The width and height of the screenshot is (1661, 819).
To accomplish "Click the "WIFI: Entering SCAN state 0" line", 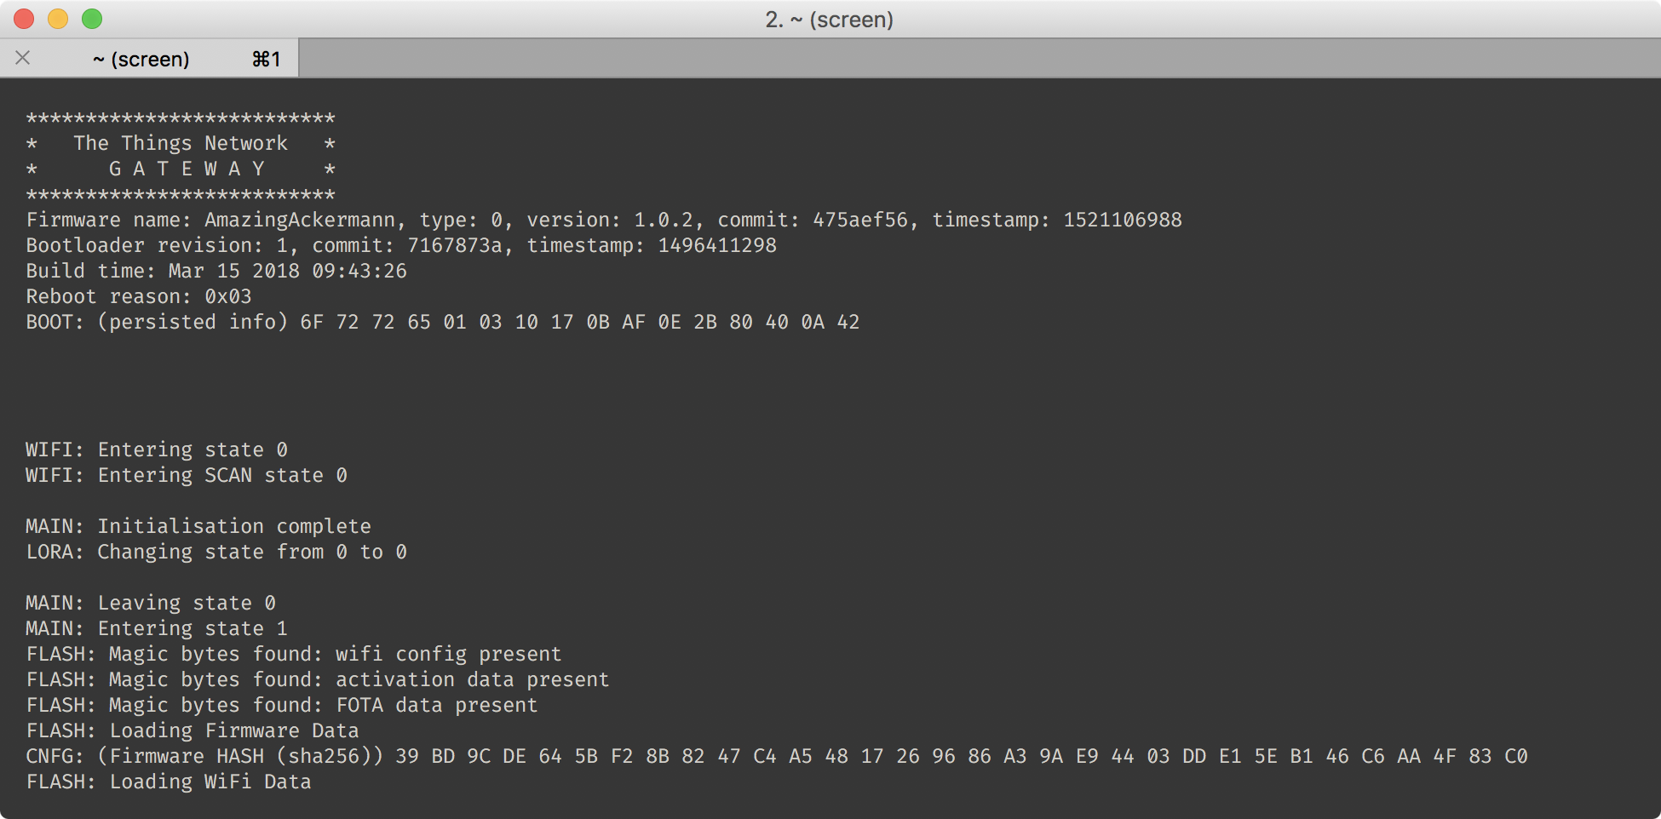I will click(185, 475).
